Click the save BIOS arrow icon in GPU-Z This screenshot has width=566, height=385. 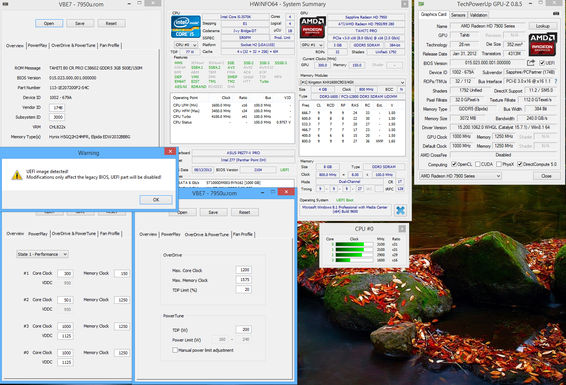point(531,63)
